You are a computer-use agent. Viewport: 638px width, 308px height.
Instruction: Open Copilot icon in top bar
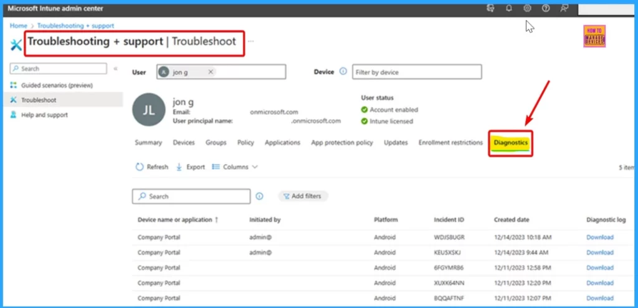pyautogui.click(x=491, y=8)
